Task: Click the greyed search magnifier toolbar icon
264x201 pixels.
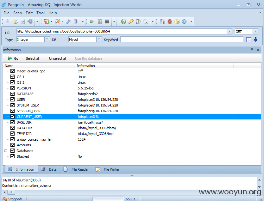Action: click(146, 21)
